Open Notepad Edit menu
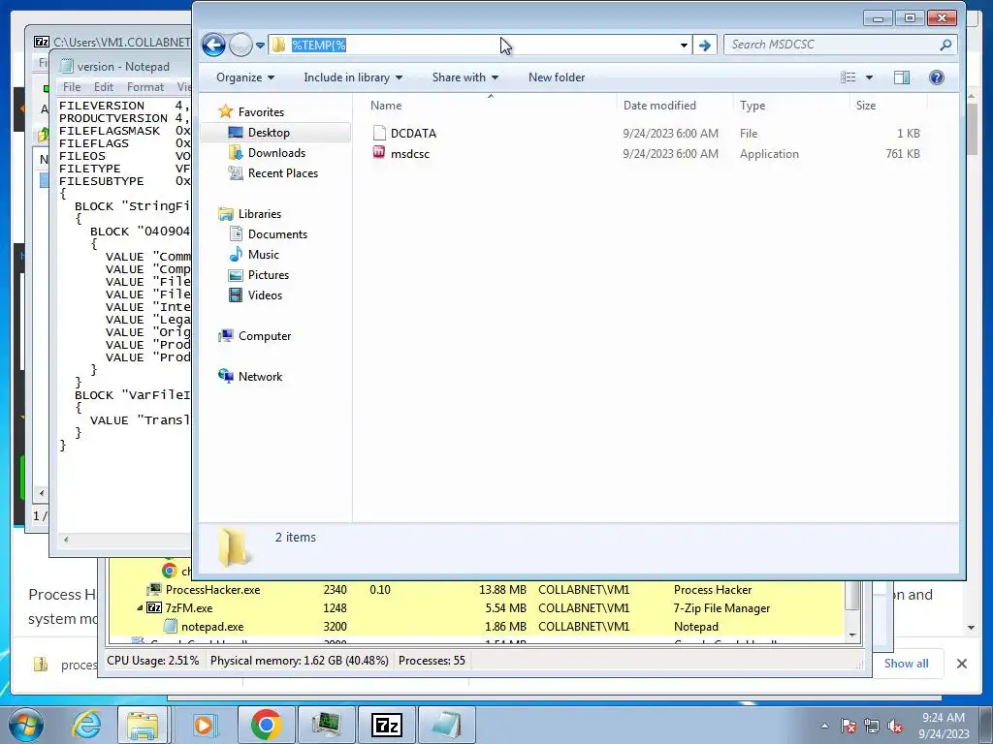The height and width of the screenshot is (744, 993). [x=103, y=86]
